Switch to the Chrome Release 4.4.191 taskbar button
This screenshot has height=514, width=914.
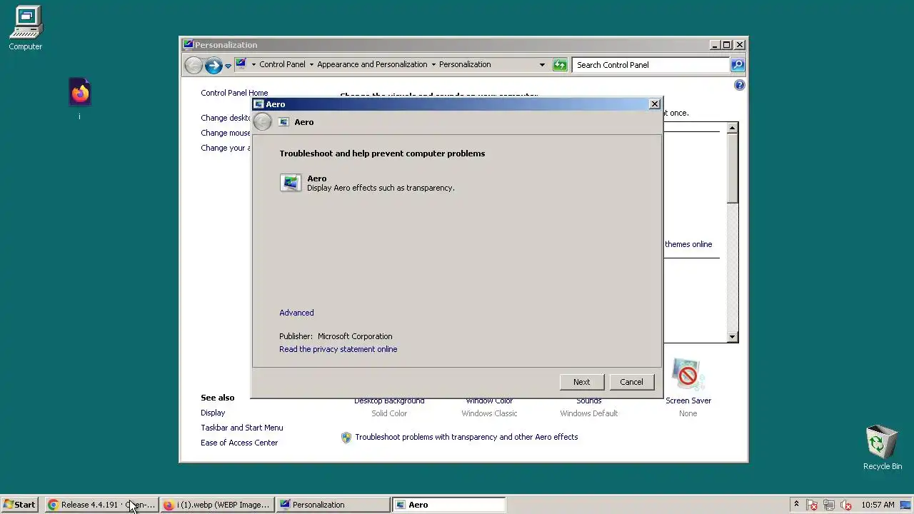tap(101, 505)
